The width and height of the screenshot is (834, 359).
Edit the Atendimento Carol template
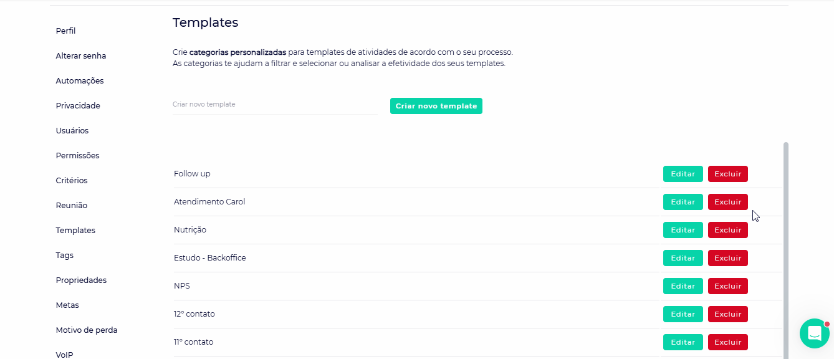coord(683,202)
